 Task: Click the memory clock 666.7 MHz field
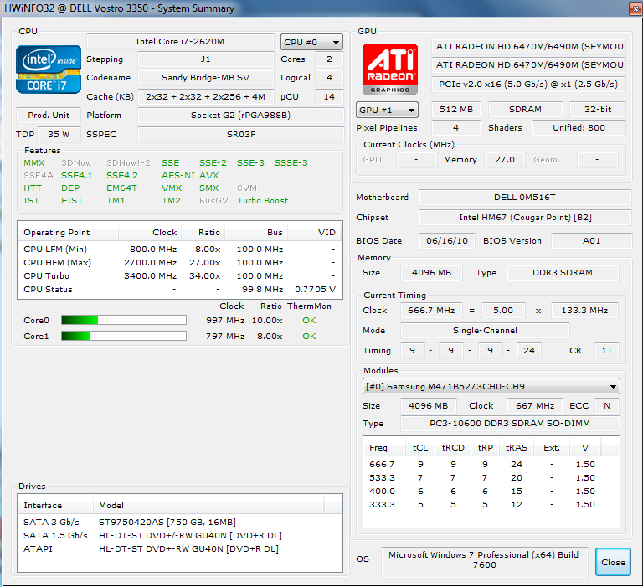click(x=431, y=311)
